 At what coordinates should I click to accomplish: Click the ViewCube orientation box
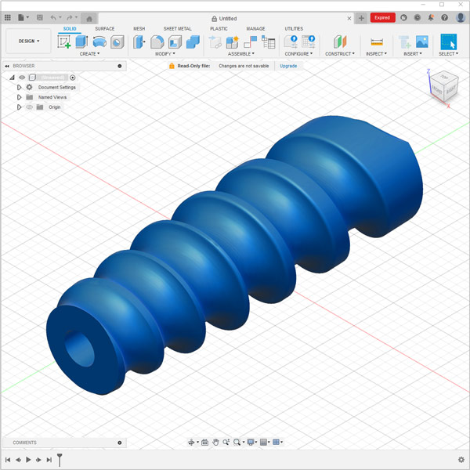coord(445,84)
